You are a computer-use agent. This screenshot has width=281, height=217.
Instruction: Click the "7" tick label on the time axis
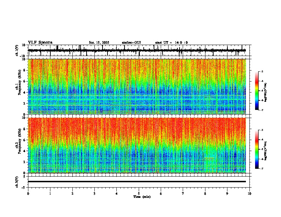(x=183, y=194)
